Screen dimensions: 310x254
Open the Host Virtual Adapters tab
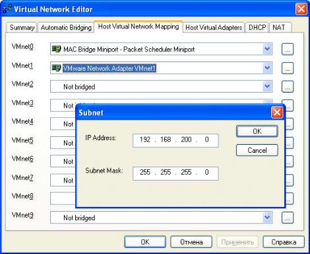point(214,27)
